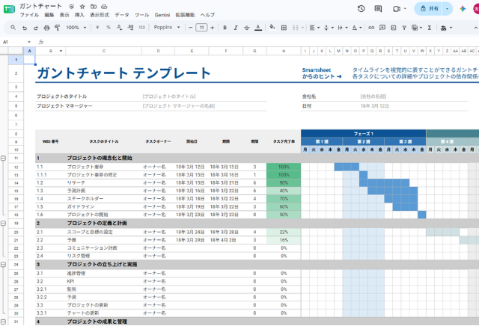Open vertical align dropdown
The width and height of the screenshot is (479, 326).
point(329,28)
